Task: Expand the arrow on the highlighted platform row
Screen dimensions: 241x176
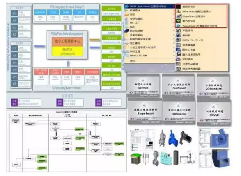Action: click(x=174, y=7)
